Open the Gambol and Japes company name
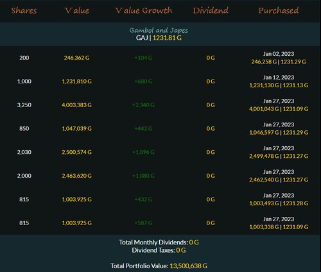 coord(159,30)
